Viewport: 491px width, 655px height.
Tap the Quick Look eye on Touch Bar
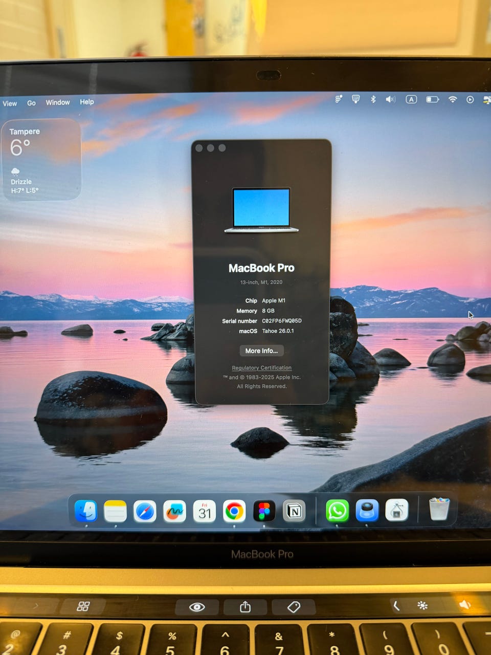197,607
